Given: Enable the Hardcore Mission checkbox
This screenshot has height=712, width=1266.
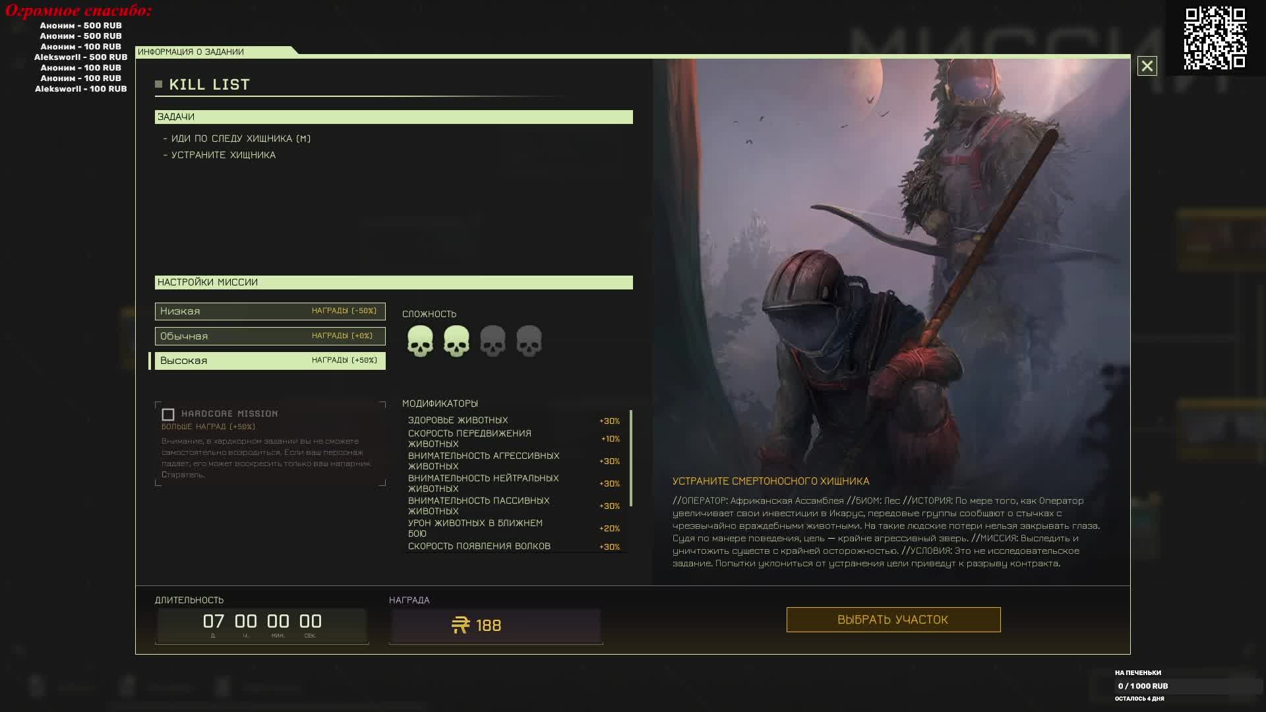Looking at the screenshot, I should coord(168,415).
